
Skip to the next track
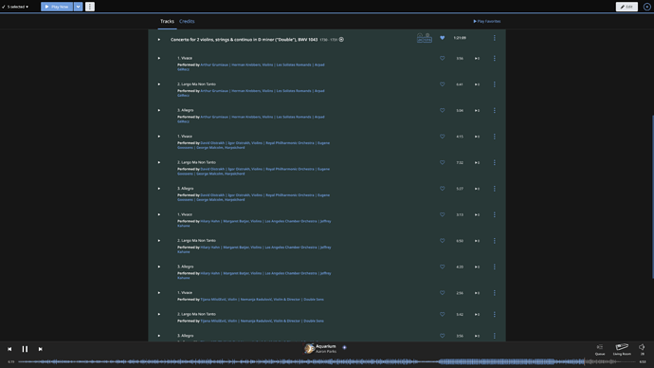coord(41,349)
